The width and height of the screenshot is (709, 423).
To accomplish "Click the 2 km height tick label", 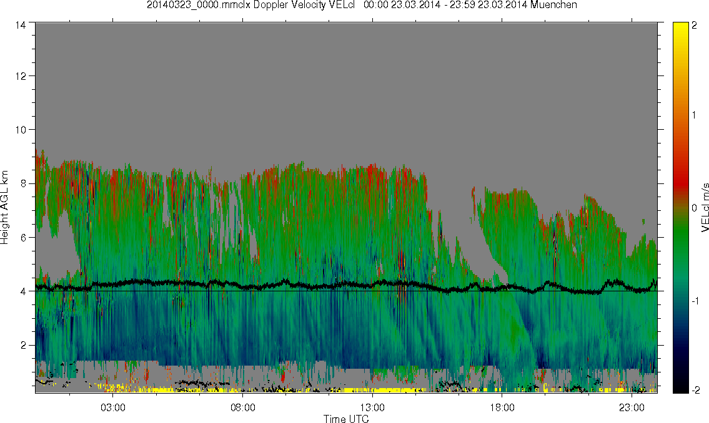I will click(x=23, y=346).
